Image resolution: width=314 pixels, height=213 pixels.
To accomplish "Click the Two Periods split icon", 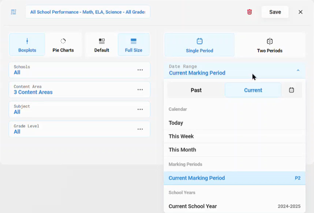I will (x=270, y=41).
